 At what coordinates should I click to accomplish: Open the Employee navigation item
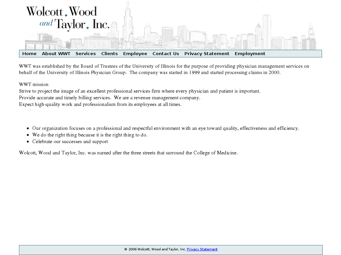pyautogui.click(x=135, y=53)
